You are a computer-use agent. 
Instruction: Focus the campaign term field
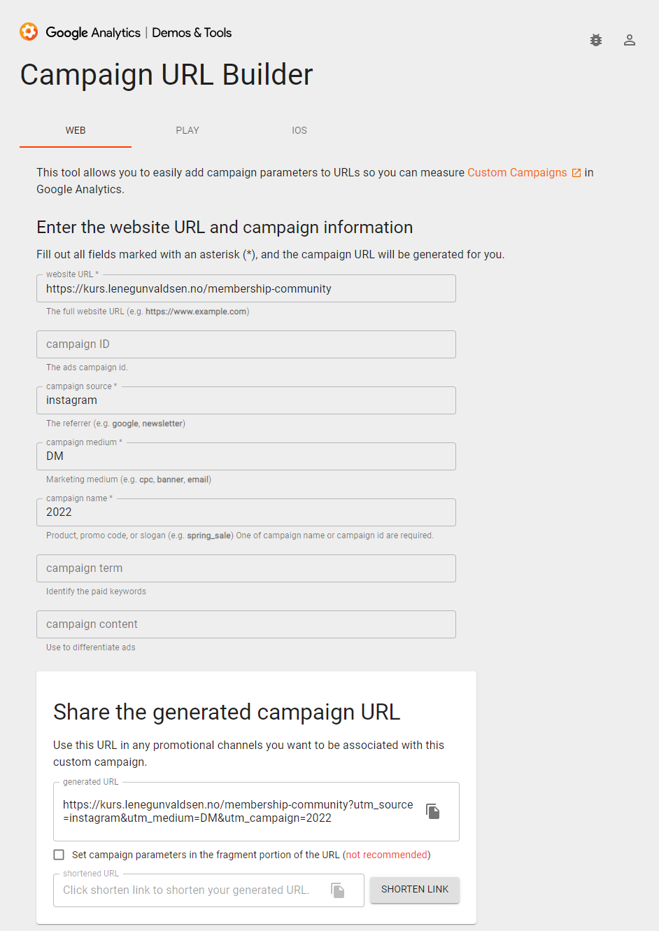(x=246, y=568)
